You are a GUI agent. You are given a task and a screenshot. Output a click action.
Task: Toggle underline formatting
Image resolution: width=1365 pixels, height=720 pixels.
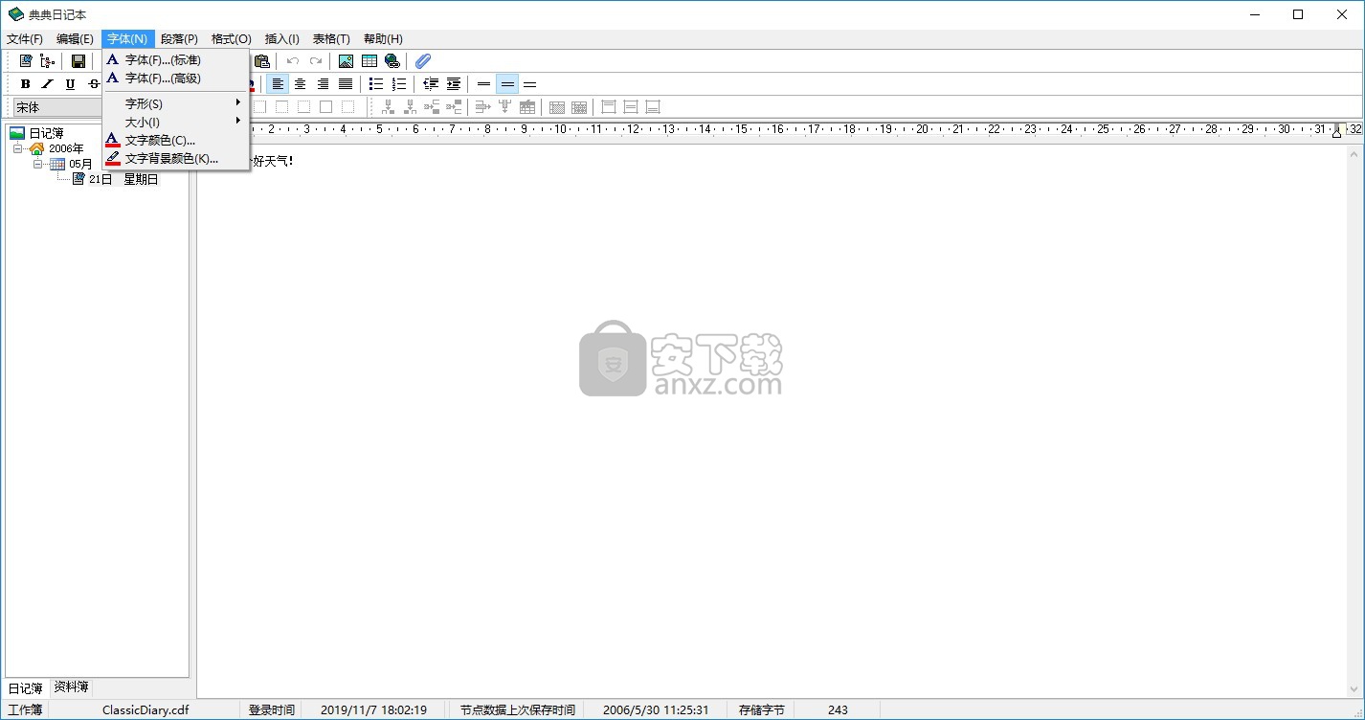70,84
